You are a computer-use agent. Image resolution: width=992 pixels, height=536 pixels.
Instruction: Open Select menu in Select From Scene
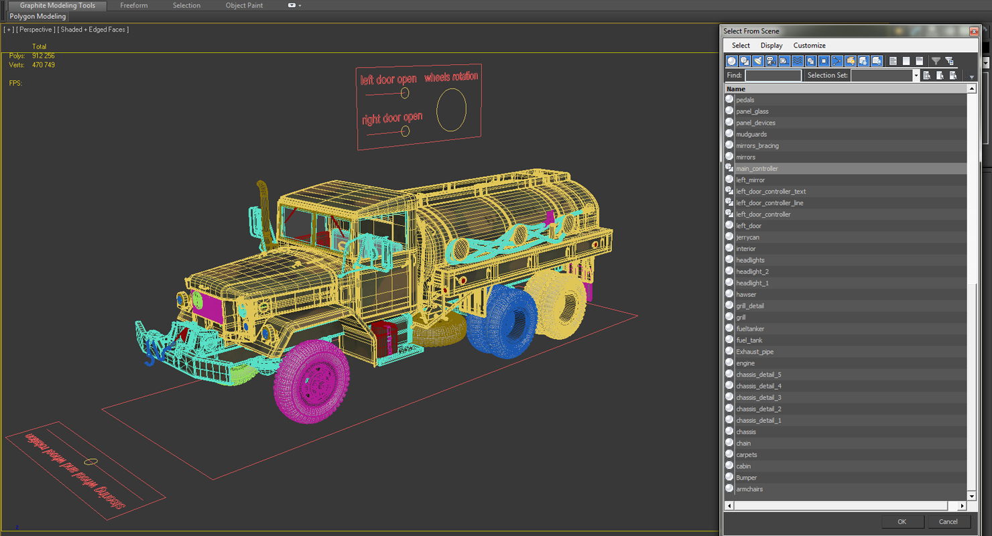click(741, 46)
